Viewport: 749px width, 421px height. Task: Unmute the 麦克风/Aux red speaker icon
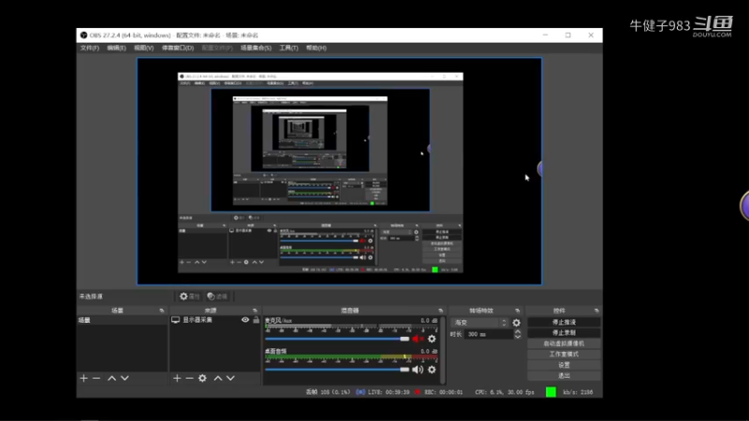(418, 339)
